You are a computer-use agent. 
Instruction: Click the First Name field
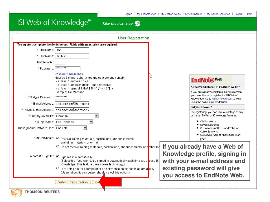pyautogui.click(x=72, y=50)
